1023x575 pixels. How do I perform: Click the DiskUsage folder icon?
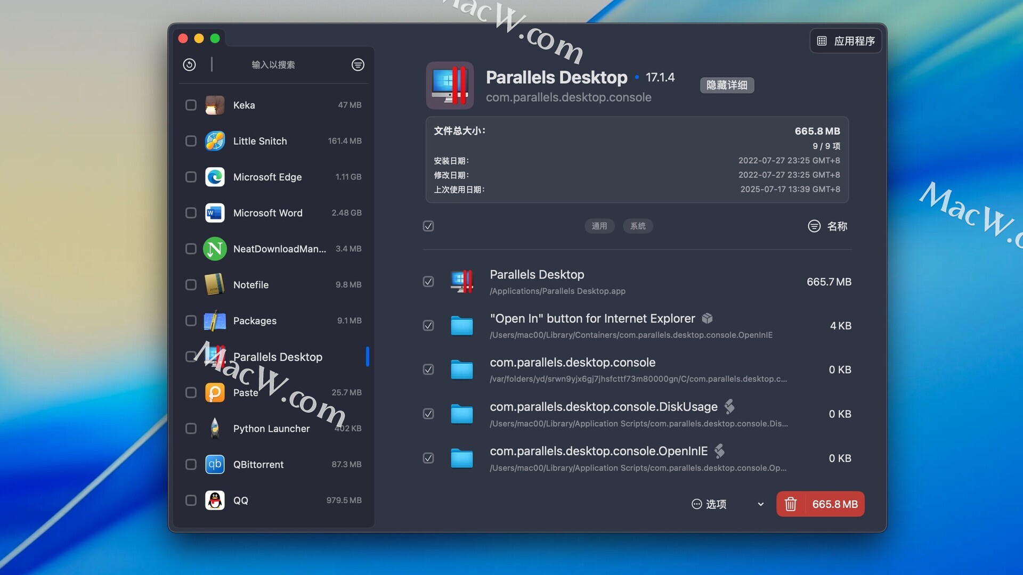coord(461,414)
